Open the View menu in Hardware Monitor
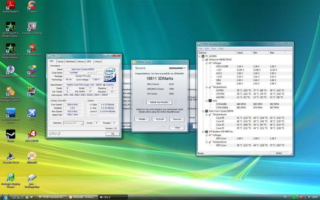 coord(213,48)
